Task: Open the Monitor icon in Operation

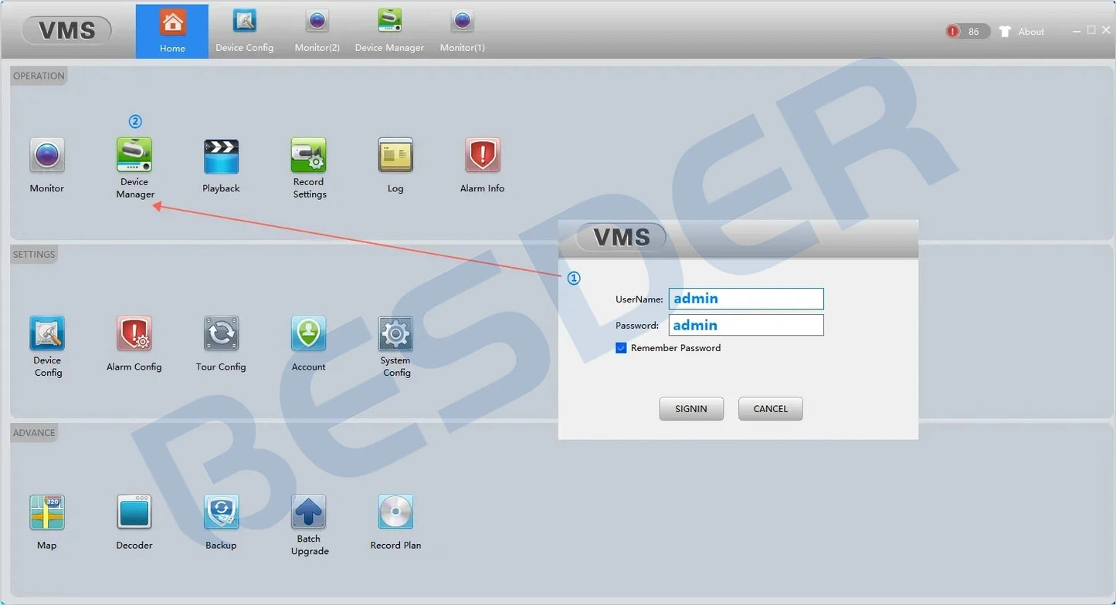Action: [x=47, y=155]
